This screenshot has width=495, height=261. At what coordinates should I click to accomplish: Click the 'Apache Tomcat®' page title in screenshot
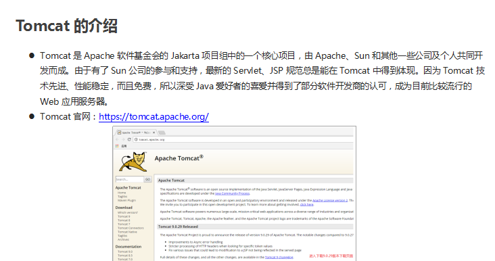pos(179,158)
